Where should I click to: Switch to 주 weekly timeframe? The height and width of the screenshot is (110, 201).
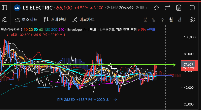pos(162,20)
